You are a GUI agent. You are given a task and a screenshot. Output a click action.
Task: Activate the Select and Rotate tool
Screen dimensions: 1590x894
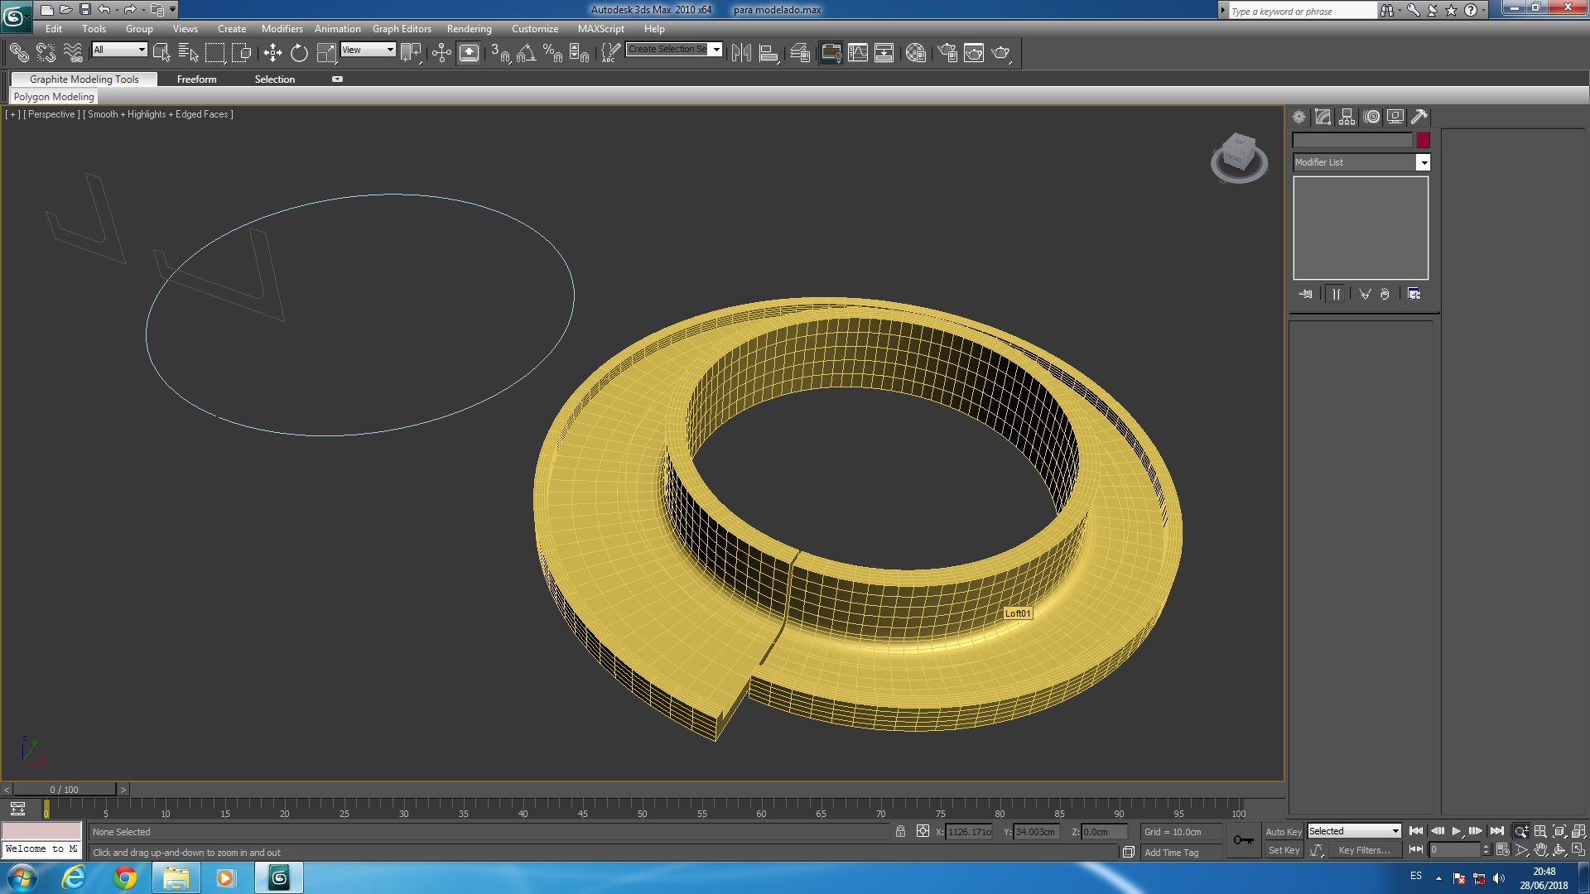coord(299,53)
